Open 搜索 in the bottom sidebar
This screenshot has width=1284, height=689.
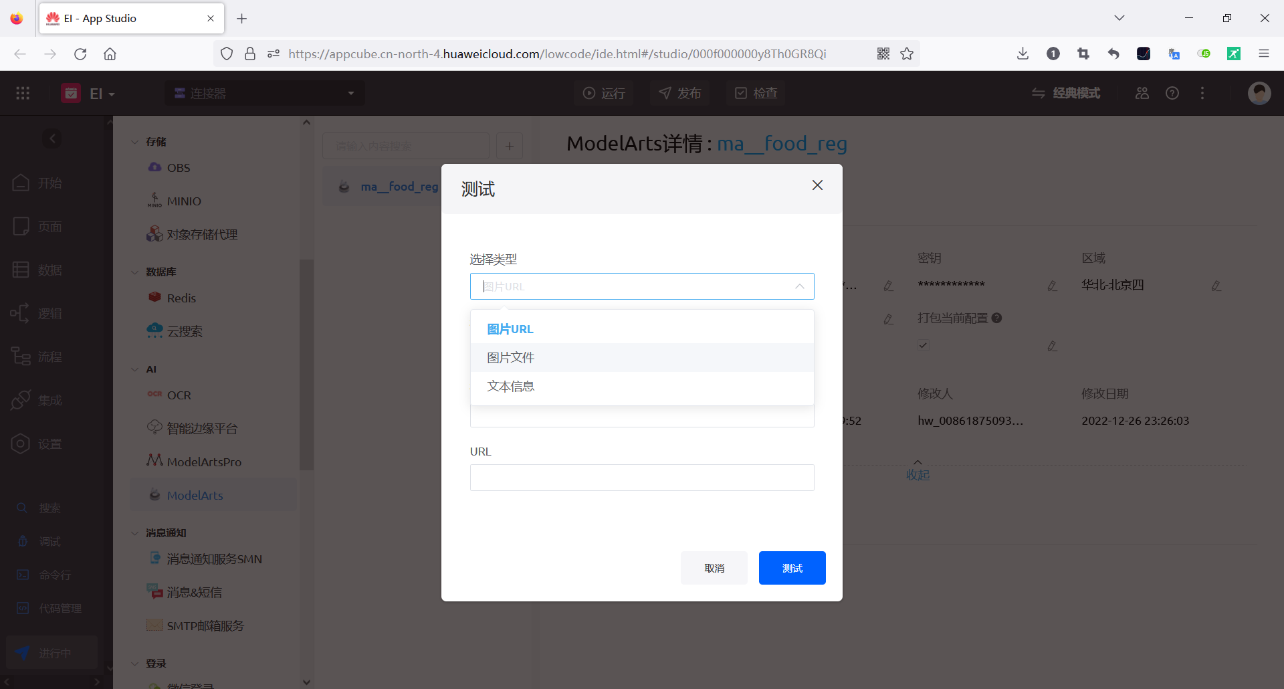39,508
